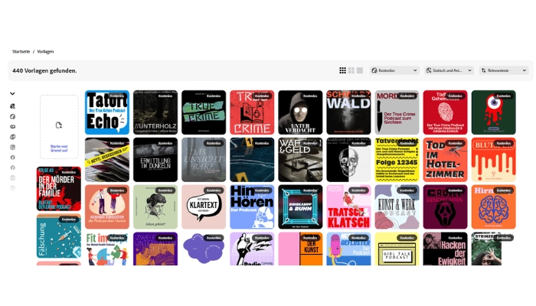536x306 pixels.
Task: Select the Der Mörder in der Familie template
Action: 59,188
